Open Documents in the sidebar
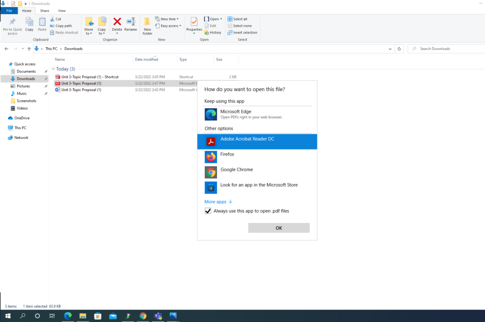 pyautogui.click(x=26, y=71)
